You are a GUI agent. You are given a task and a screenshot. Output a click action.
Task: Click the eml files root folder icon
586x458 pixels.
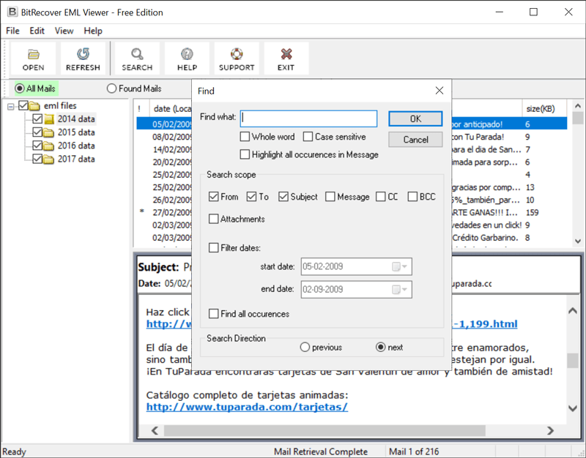point(34,106)
